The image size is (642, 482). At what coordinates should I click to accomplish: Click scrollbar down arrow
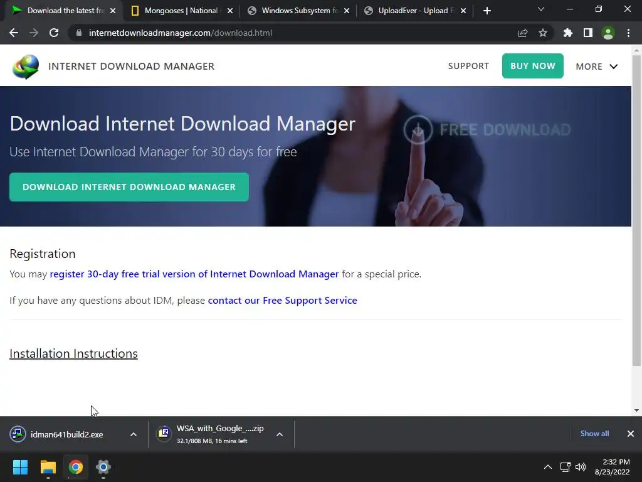point(636,410)
